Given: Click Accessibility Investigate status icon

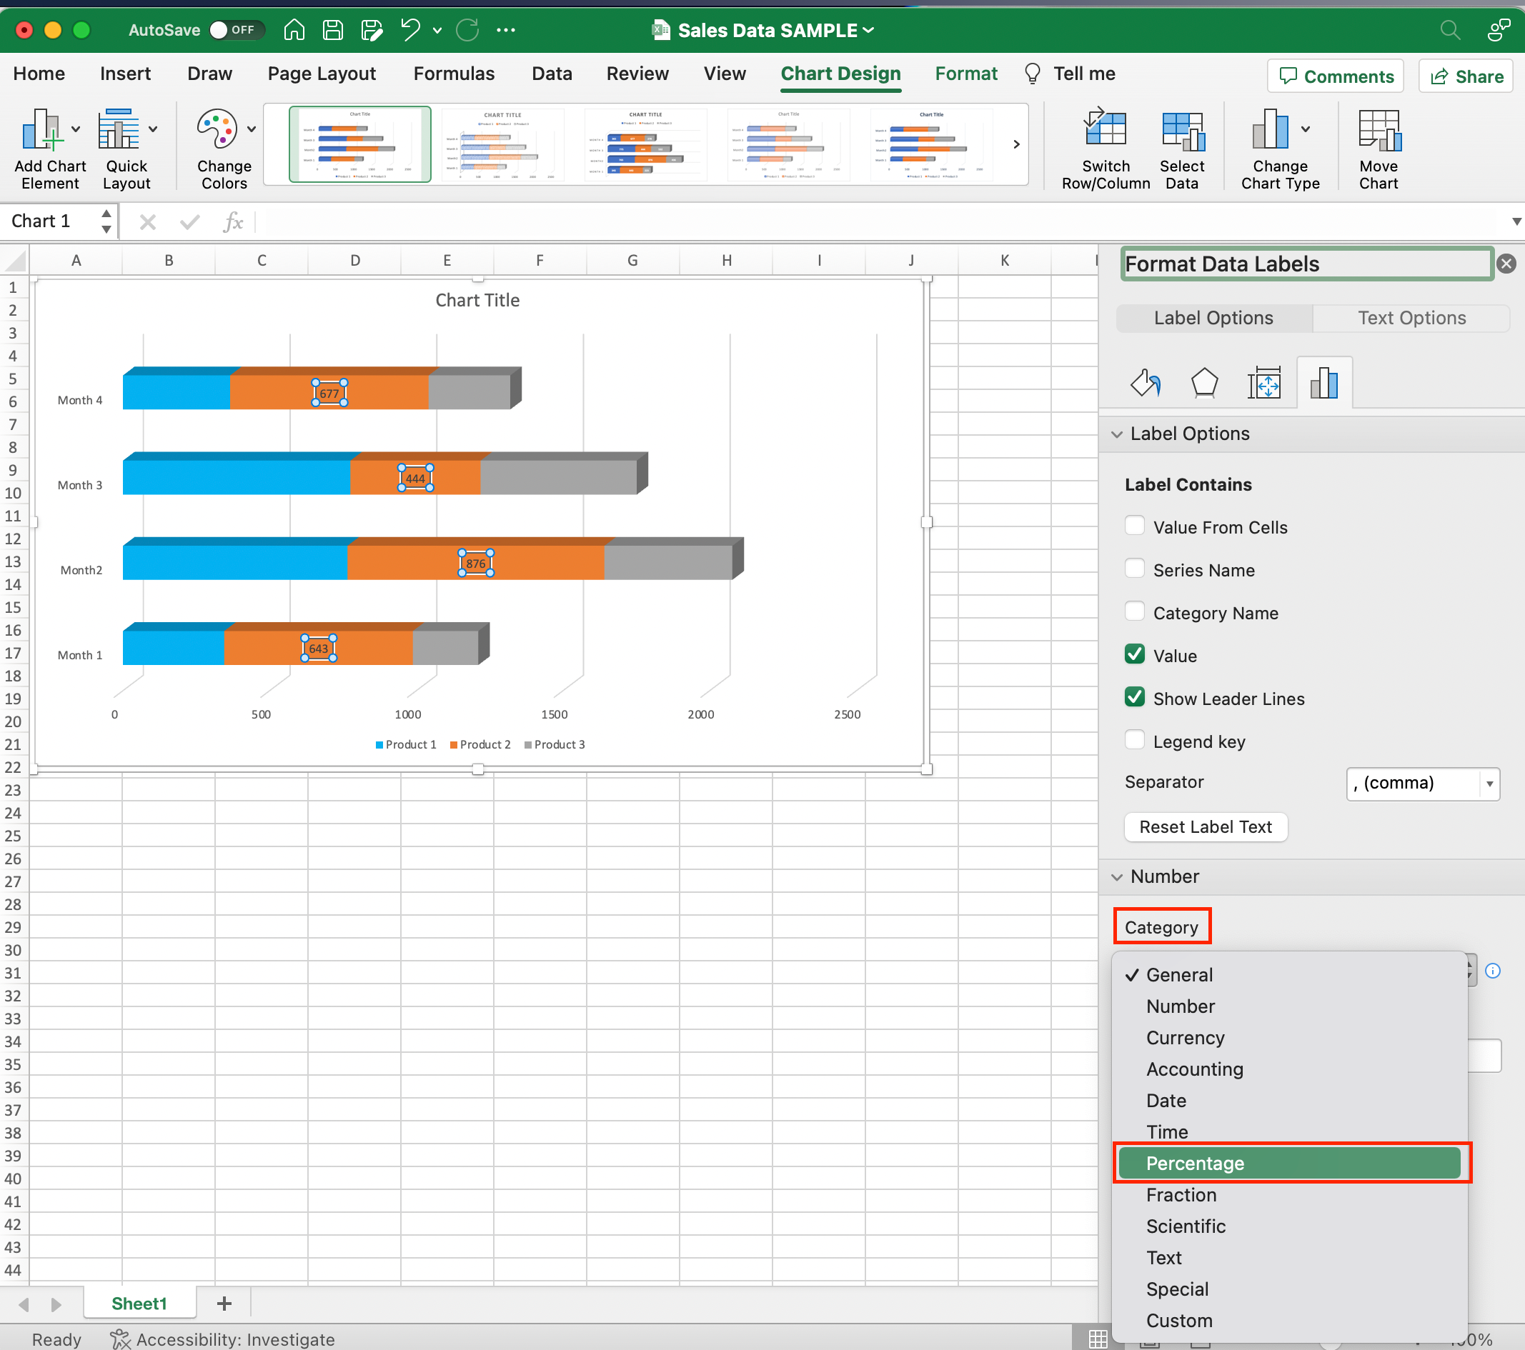Looking at the screenshot, I should click(119, 1339).
